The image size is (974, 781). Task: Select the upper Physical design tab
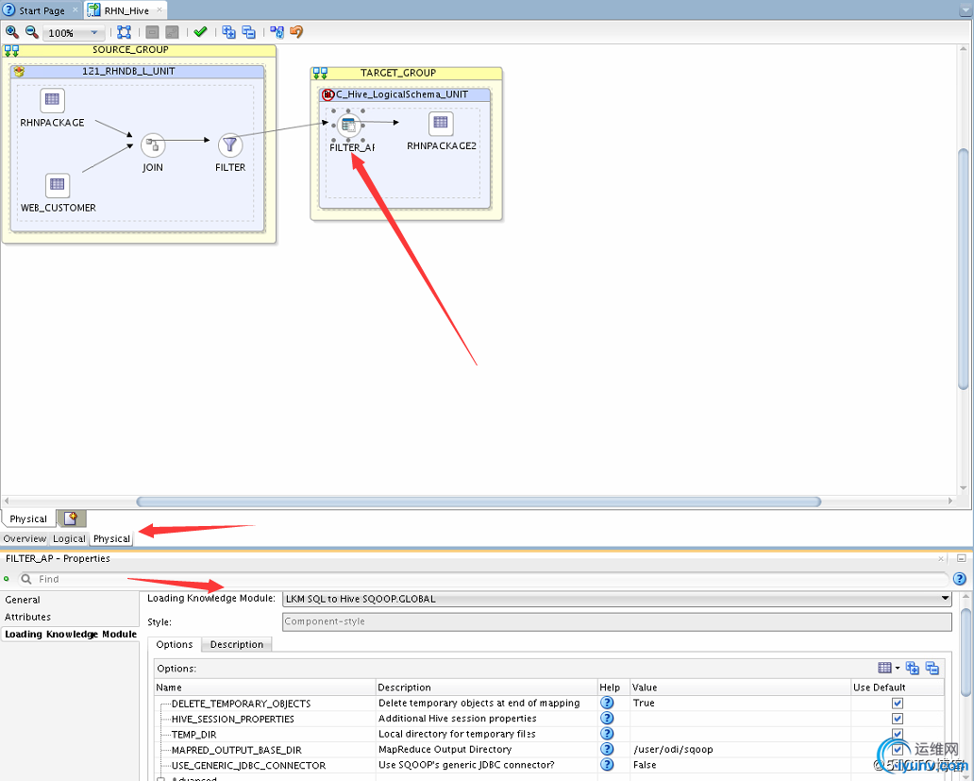(28, 518)
